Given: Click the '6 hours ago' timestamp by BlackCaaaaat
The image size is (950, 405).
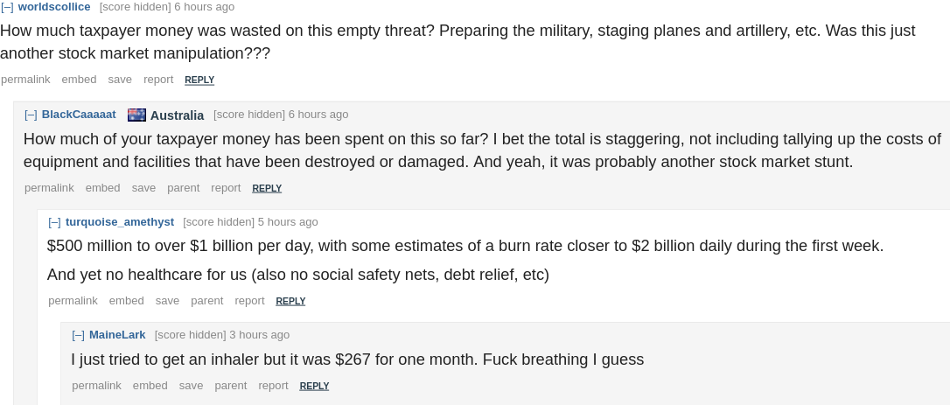Looking at the screenshot, I should pos(318,115).
